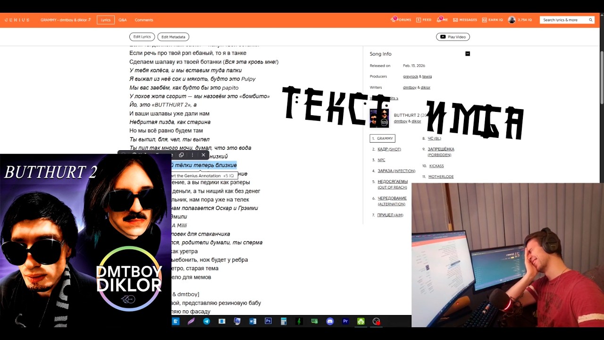The width and height of the screenshot is (604, 340).
Task: Open Calculator from the taskbar
Action: (284, 321)
